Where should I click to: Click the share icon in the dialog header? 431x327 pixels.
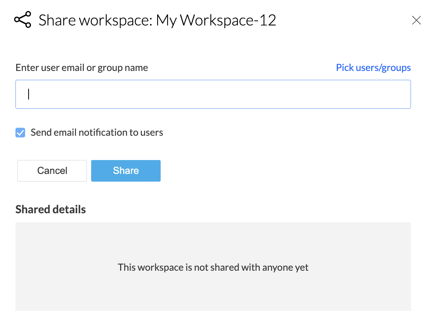point(22,20)
